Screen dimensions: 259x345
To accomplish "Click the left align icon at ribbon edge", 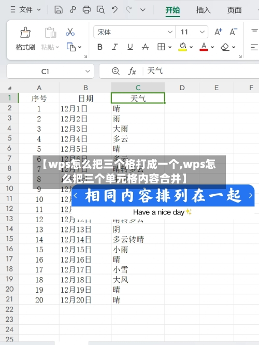I will coord(254,47).
